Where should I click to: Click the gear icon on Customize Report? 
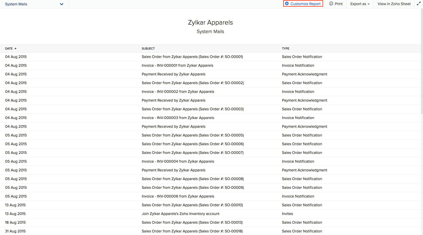(x=287, y=4)
